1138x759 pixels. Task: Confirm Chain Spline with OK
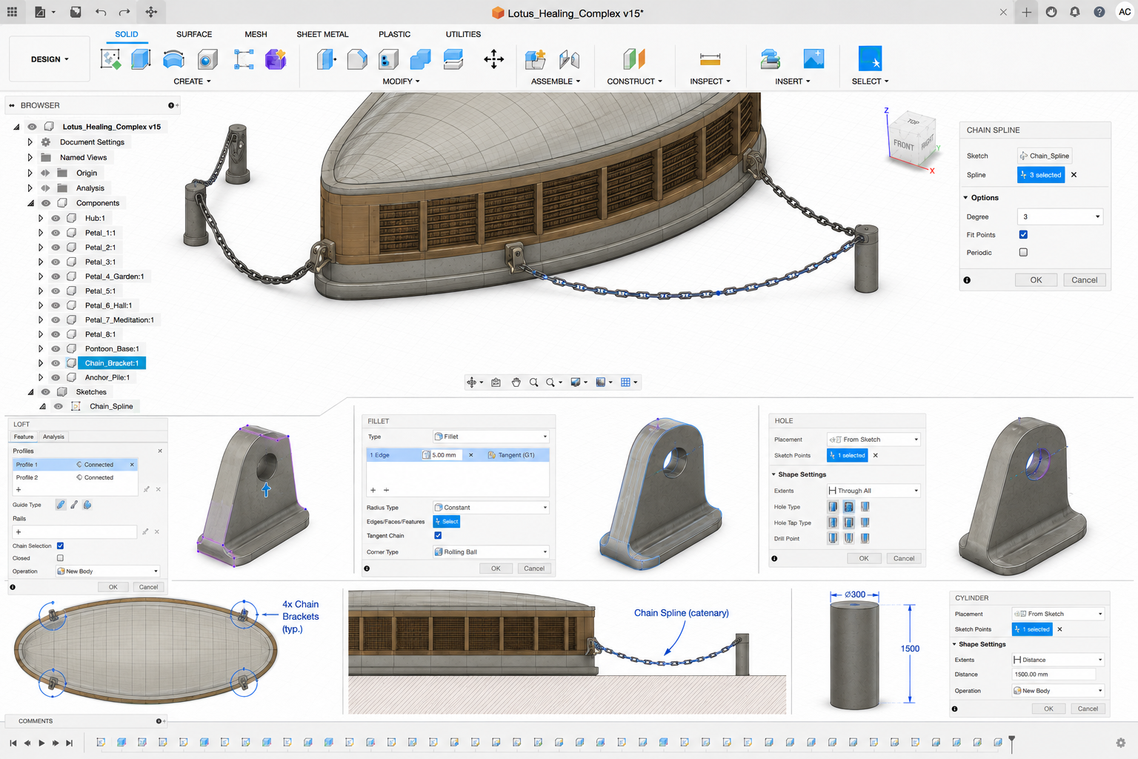(x=1036, y=280)
